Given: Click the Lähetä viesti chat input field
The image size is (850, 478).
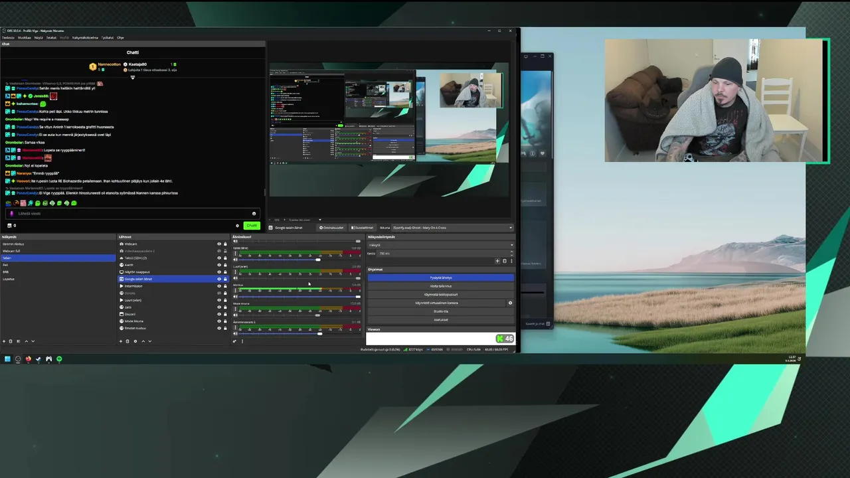Looking at the screenshot, I should (133, 214).
